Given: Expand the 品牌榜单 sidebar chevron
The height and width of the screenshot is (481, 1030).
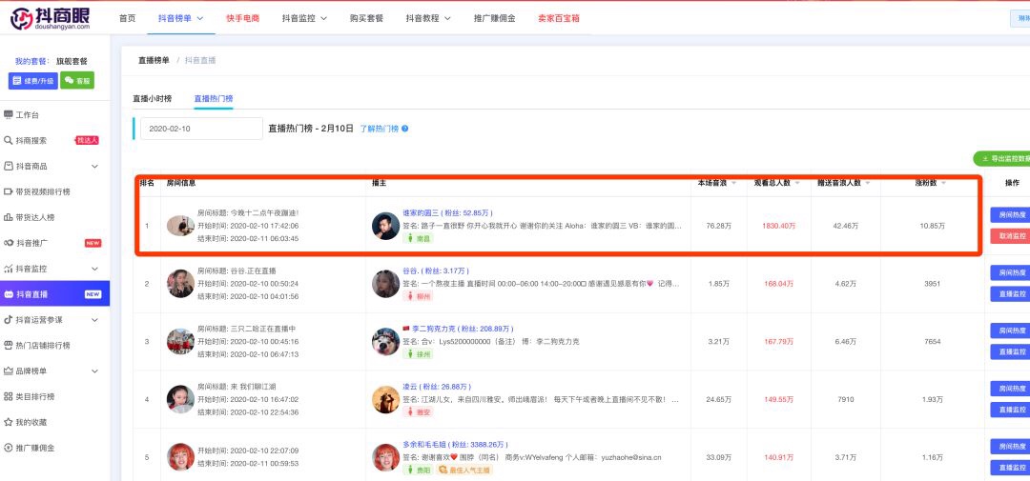Looking at the screenshot, I should coord(94,371).
